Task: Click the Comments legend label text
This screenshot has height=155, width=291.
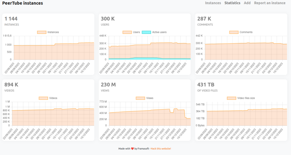Action: pos(246,32)
